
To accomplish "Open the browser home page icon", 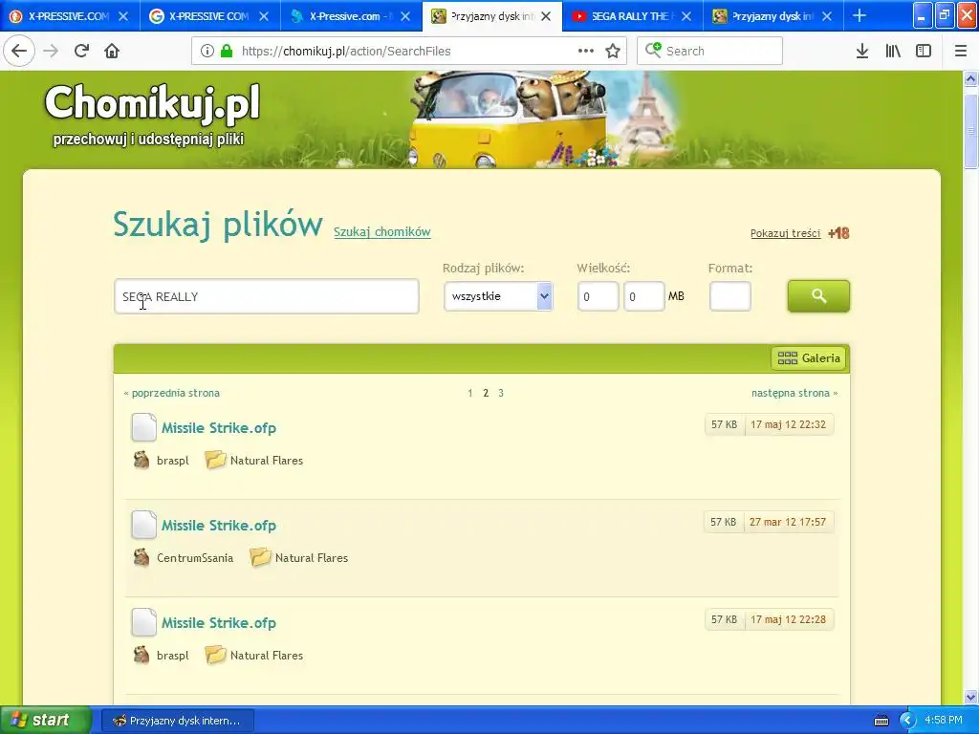I will [x=112, y=52].
